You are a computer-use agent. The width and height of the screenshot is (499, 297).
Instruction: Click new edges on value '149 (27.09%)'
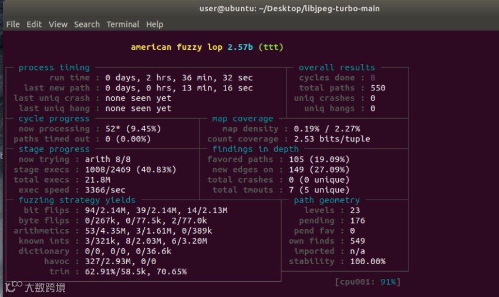click(x=319, y=170)
